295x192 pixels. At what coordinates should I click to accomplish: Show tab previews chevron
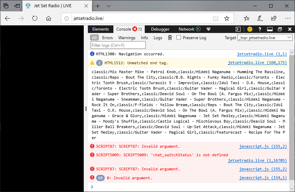pos(109,6)
